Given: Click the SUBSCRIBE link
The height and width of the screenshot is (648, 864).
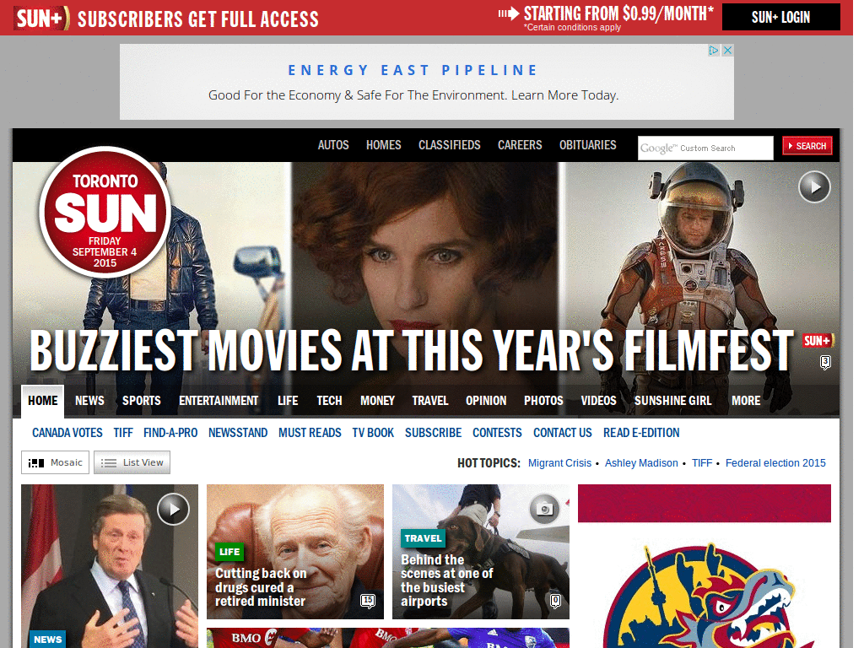Looking at the screenshot, I should tap(433, 433).
